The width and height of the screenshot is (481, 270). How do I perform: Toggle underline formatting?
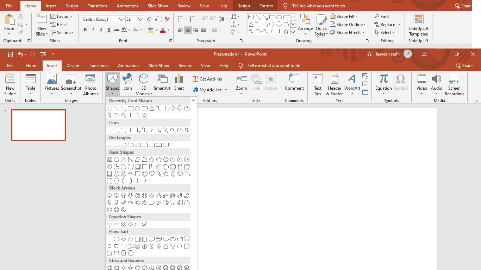tap(101, 30)
